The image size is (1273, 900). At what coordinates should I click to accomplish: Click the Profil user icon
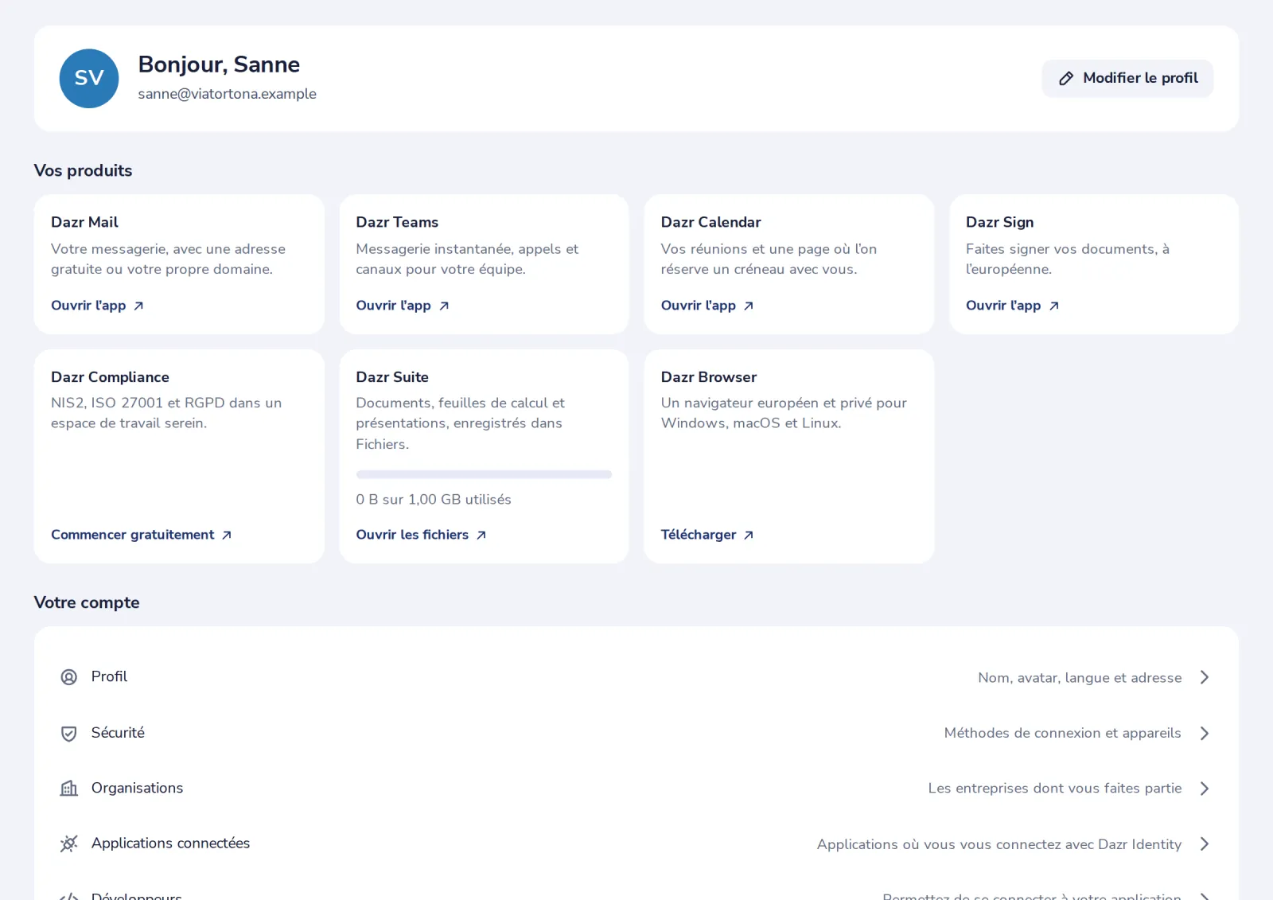pos(69,677)
